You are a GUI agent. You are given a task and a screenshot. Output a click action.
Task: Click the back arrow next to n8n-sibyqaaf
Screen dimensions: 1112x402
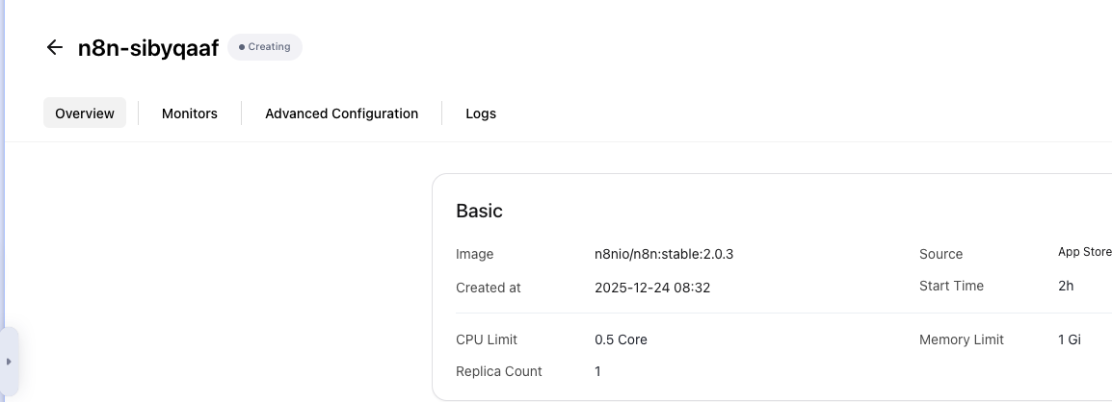point(55,47)
